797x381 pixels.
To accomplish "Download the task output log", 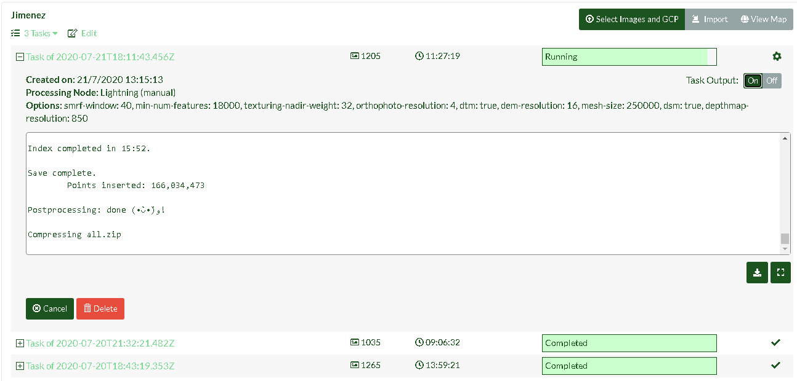I will pyautogui.click(x=756, y=272).
